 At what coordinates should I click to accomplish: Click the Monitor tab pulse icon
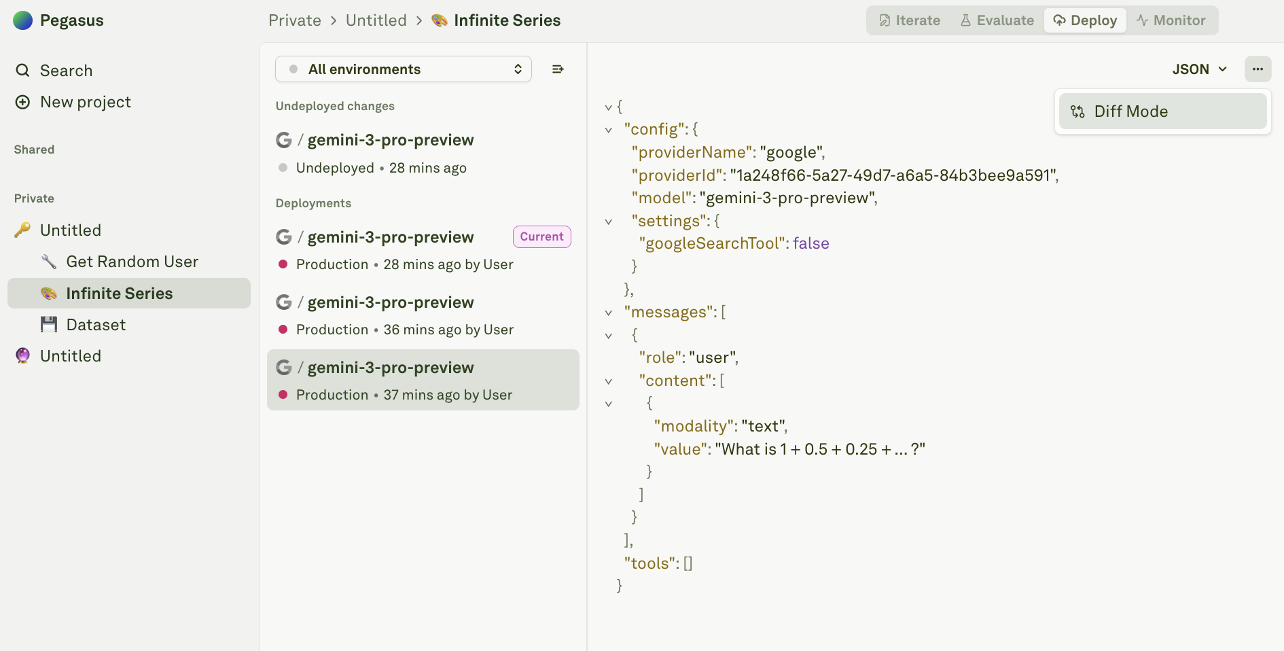[x=1143, y=20]
